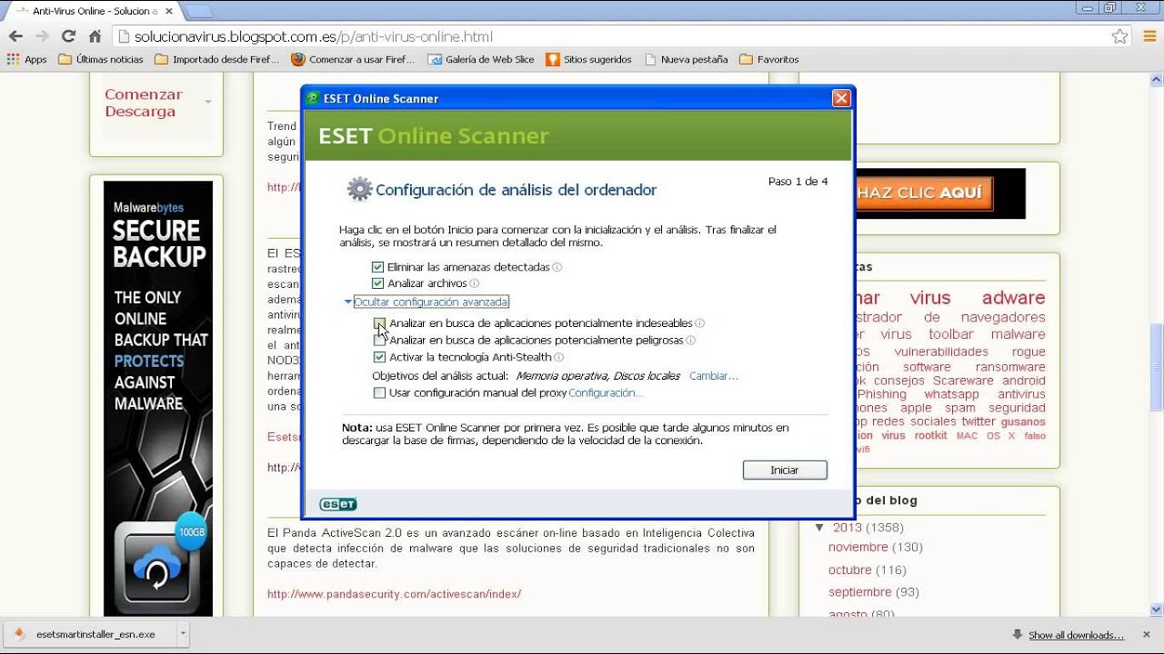Click the browser forward arrow
This screenshot has width=1164, height=654.
click(42, 36)
